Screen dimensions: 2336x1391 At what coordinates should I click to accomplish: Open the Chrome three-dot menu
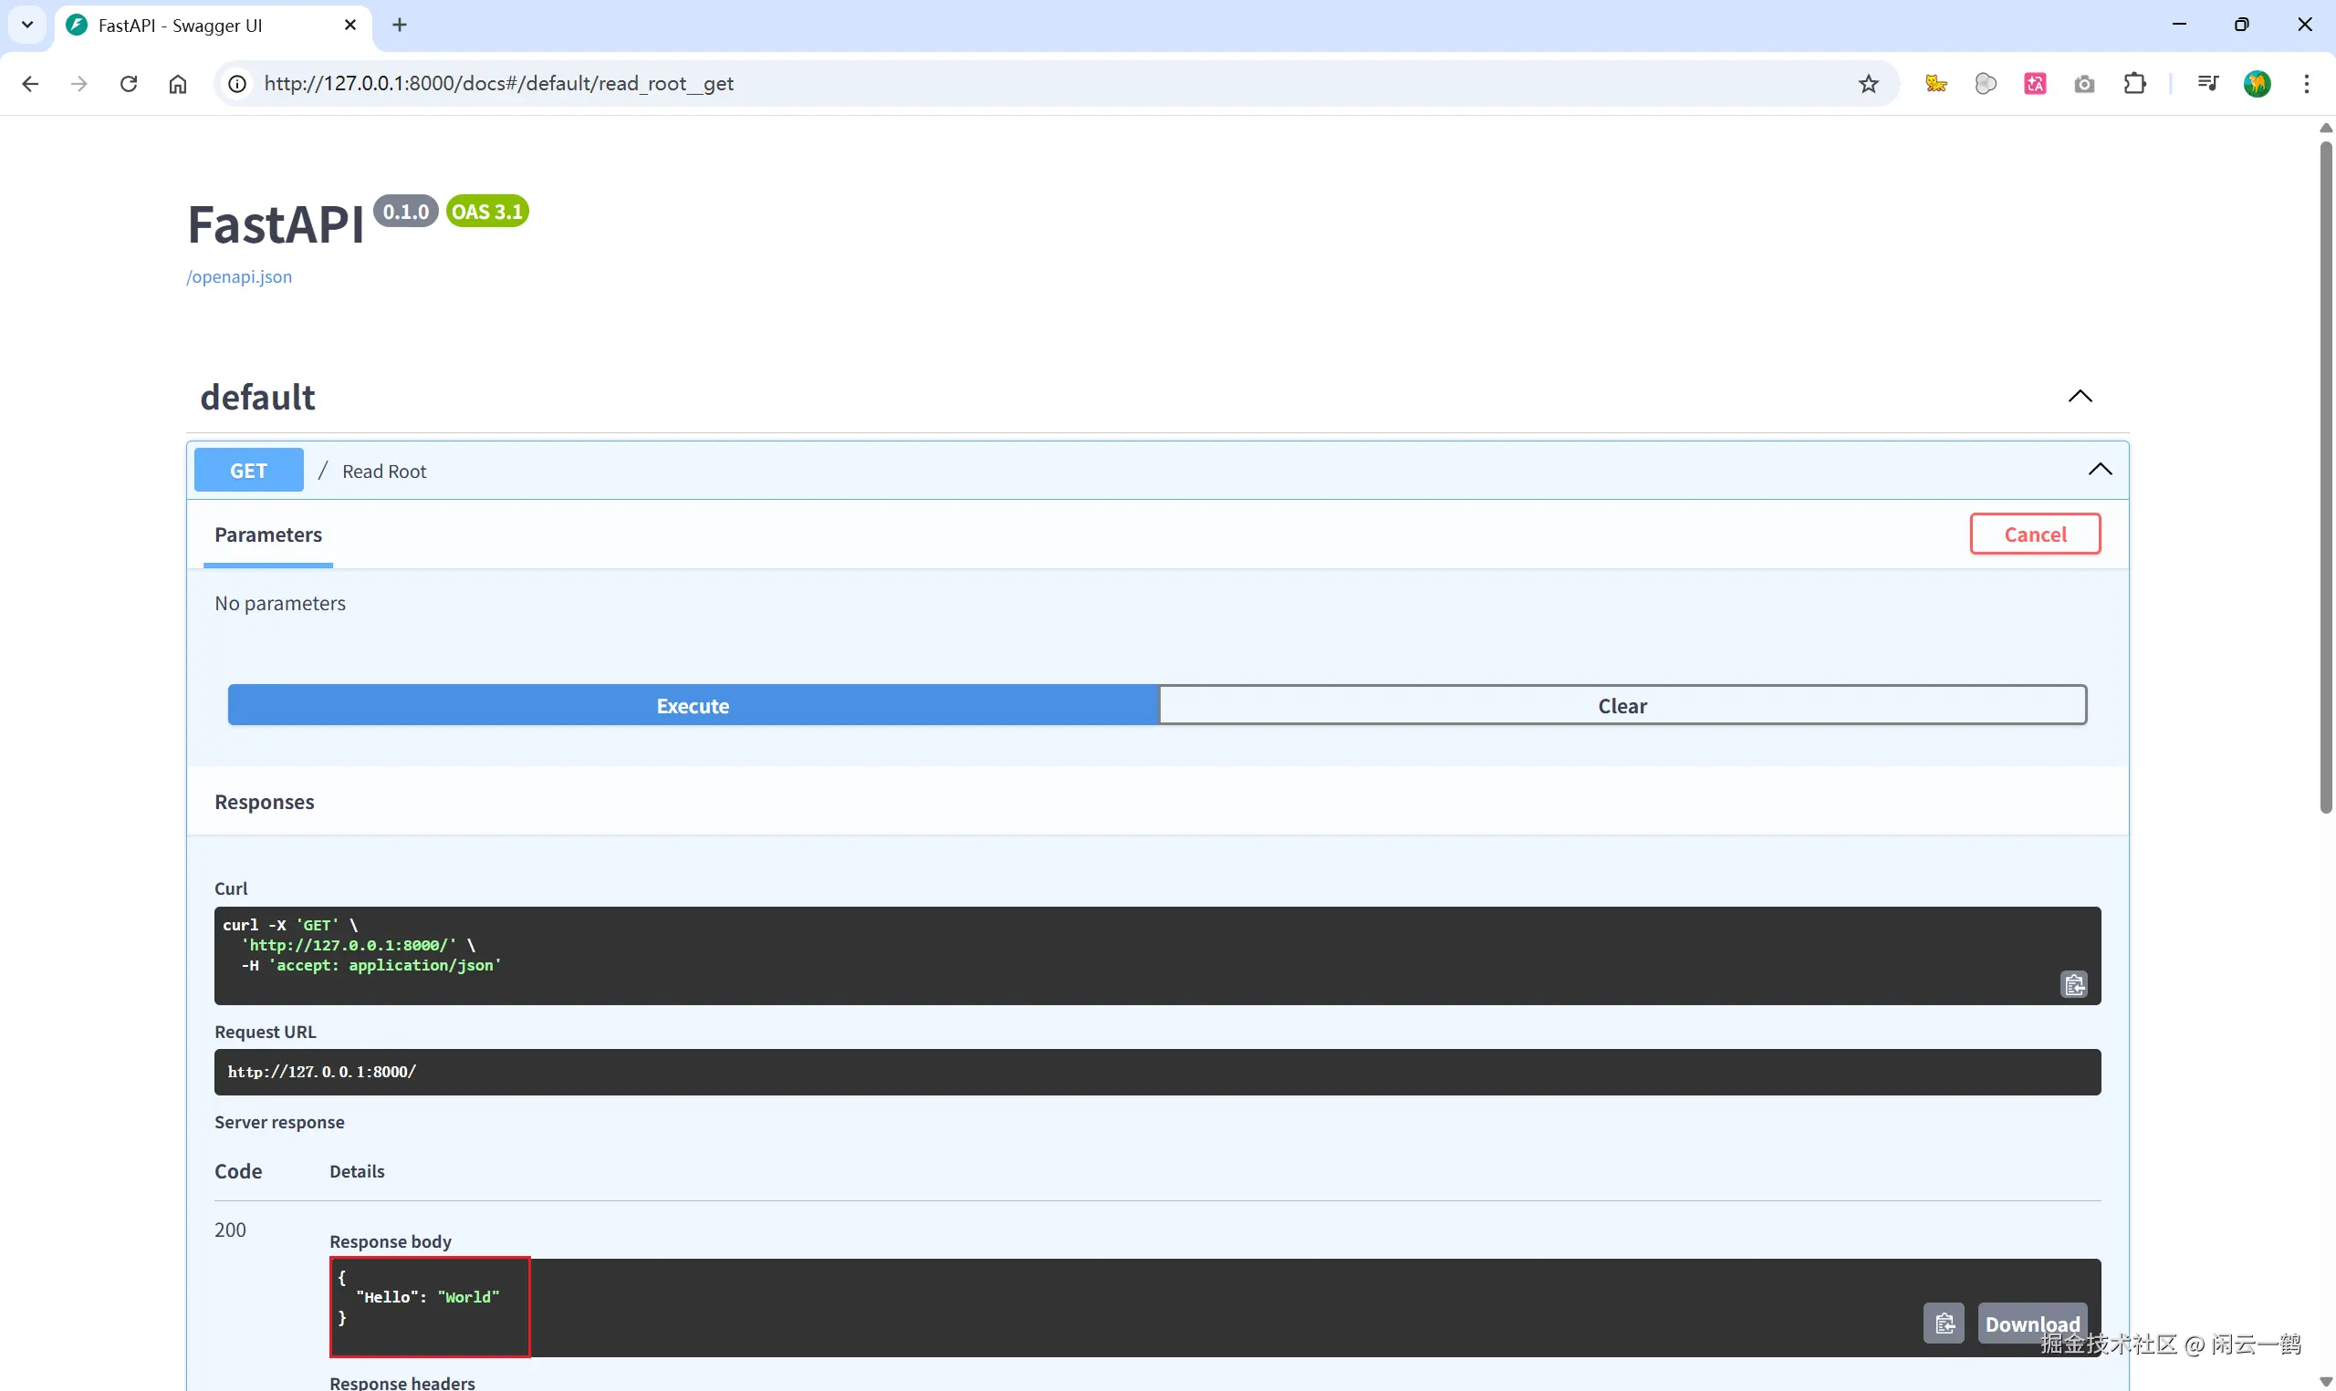[x=2306, y=83]
